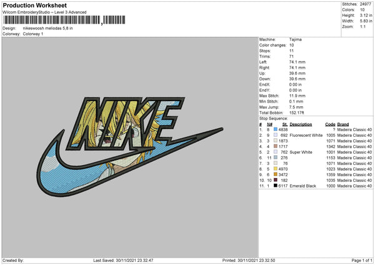Click the Height value '3.12 in'
Screen dimensions: 375x265
click(366, 15)
